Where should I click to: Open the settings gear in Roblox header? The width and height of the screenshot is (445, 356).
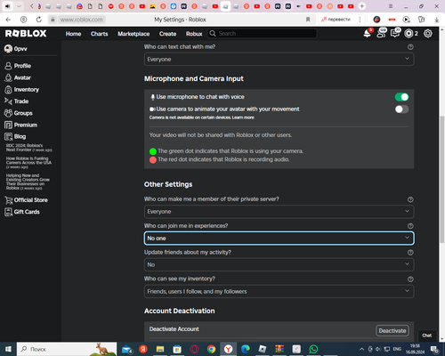tap(428, 34)
